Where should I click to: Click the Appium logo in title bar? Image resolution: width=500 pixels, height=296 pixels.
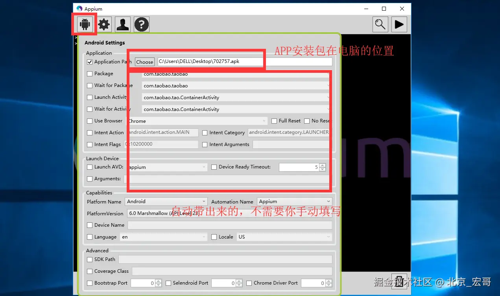pos(79,9)
